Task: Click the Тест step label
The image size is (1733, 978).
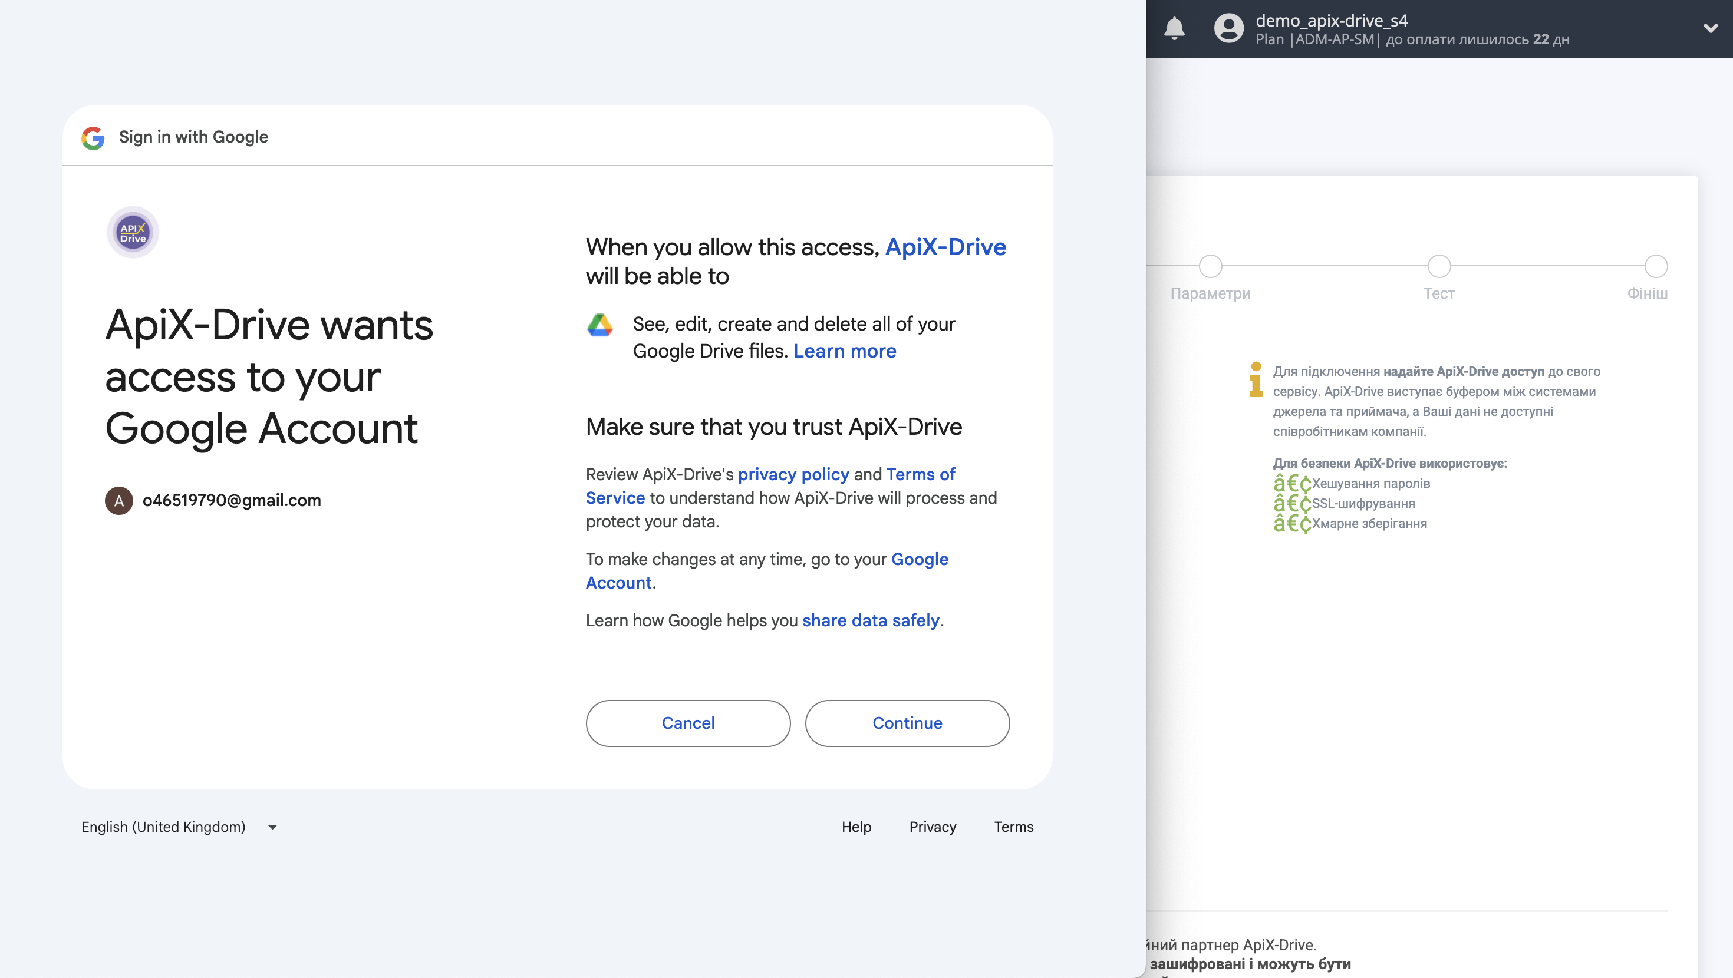Action: pos(1439,293)
